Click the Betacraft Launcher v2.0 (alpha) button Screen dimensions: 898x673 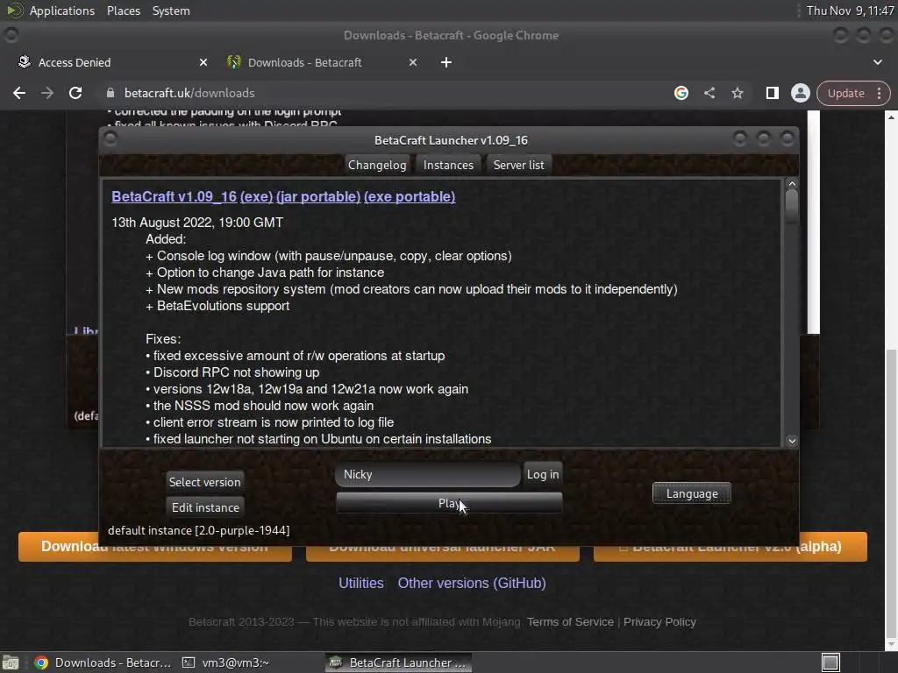pos(731,547)
